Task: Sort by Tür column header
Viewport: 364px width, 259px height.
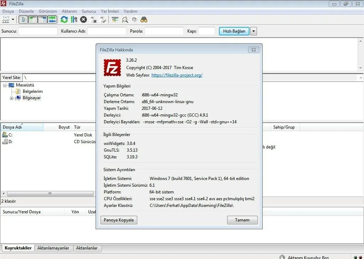Action: click(x=84, y=127)
